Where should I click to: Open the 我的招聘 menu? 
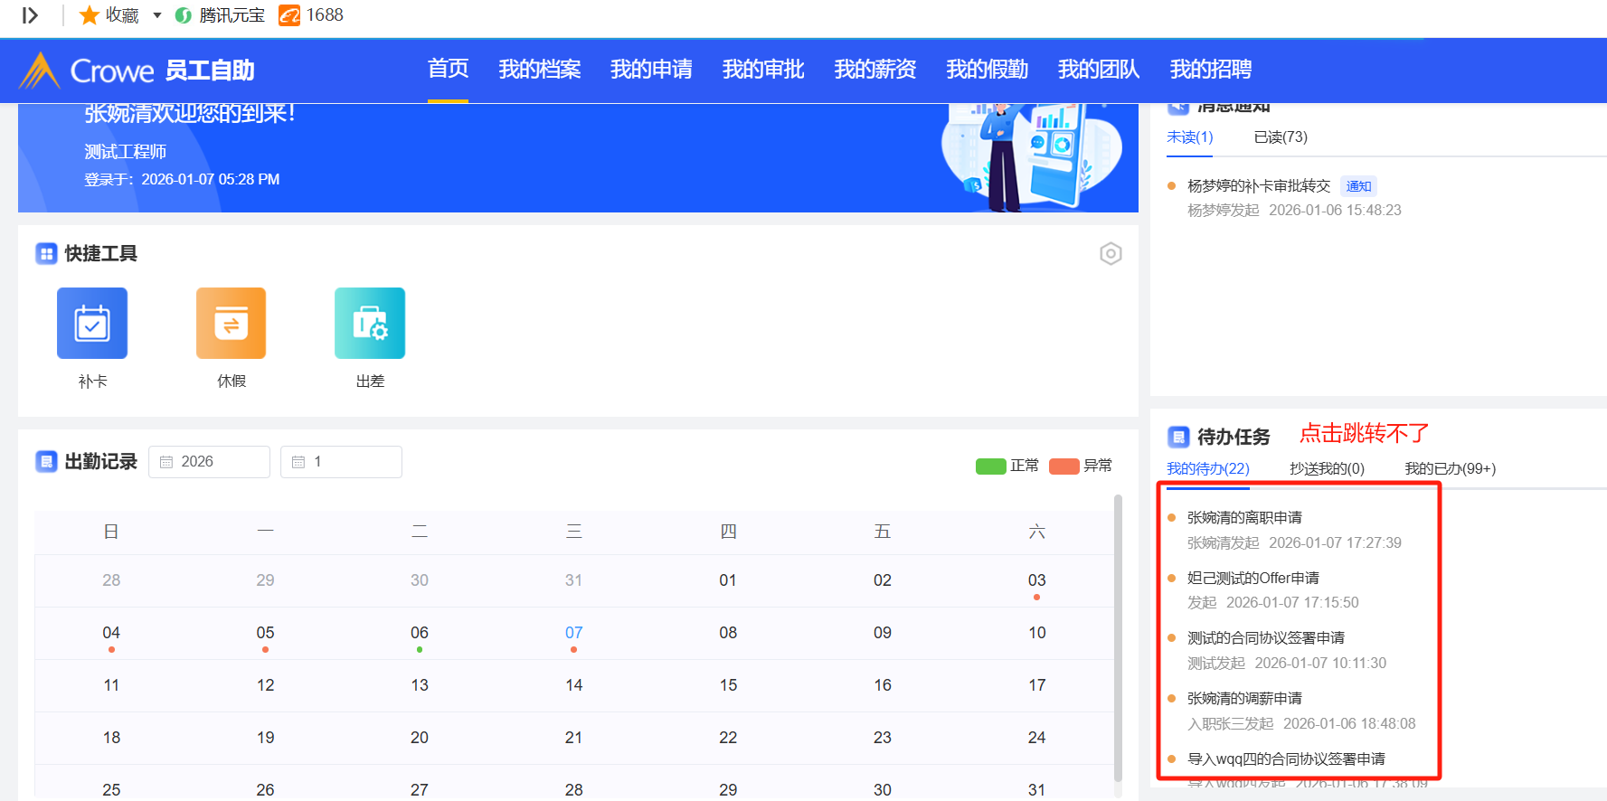pyautogui.click(x=1211, y=69)
